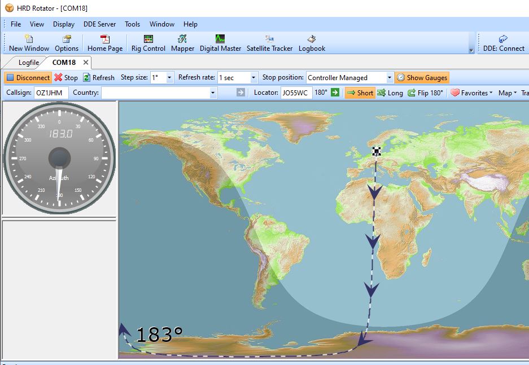This screenshot has height=365, width=529.
Task: Click the 270 mark on the azimuth gauge
Action: [23, 159]
